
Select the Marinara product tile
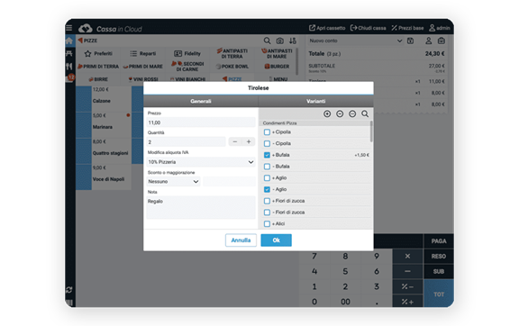pyautogui.click(x=104, y=125)
